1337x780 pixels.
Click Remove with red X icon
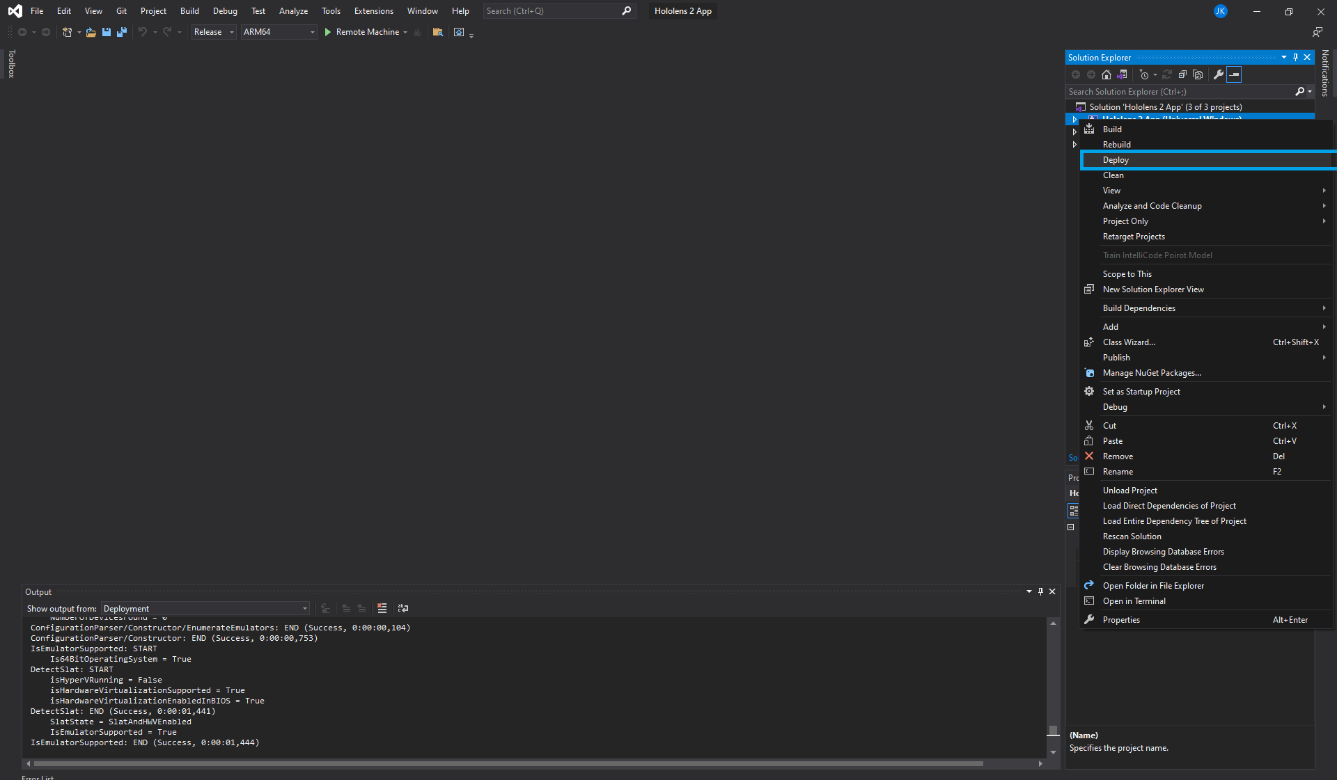pos(1206,456)
